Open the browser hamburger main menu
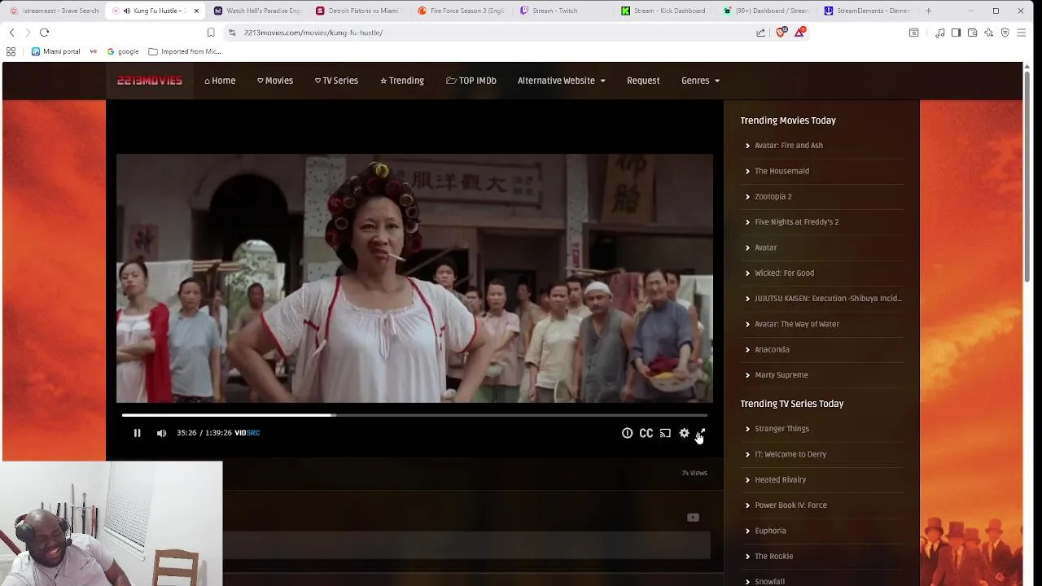Image resolution: width=1042 pixels, height=586 pixels. tap(1021, 33)
